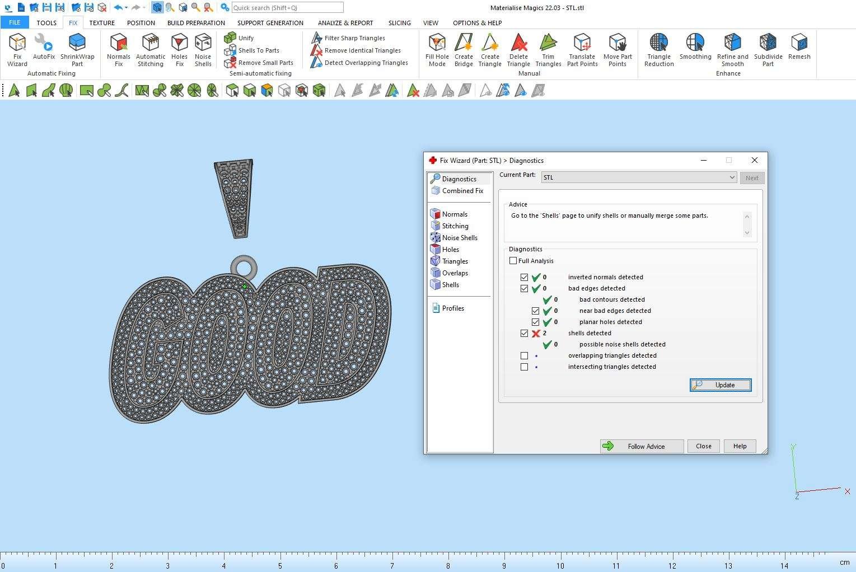Viewport: 856px width, 572px height.
Task: Launch Automatic Stitching
Action: (x=151, y=49)
